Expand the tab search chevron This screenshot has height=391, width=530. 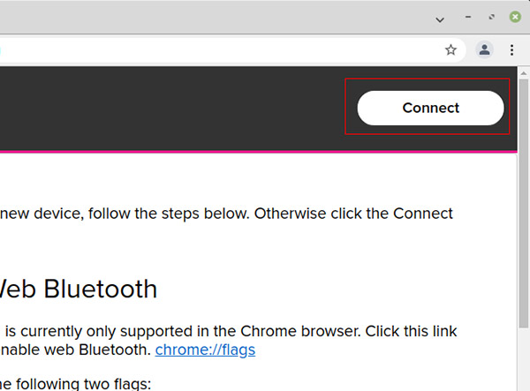pos(440,18)
